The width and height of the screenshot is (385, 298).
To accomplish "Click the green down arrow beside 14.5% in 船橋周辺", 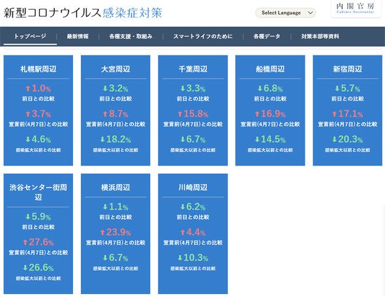I will (257, 140).
